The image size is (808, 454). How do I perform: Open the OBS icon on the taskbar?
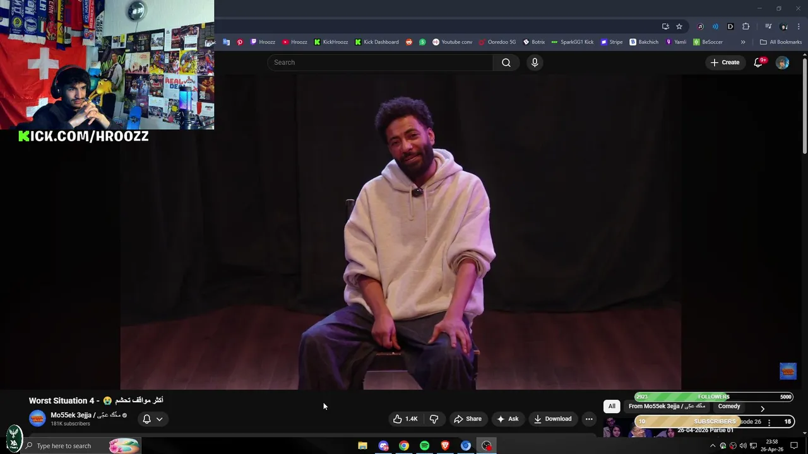487,446
